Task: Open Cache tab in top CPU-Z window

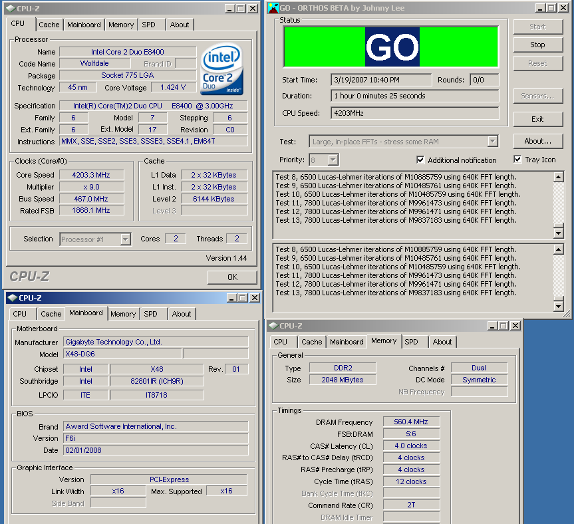Action: click(49, 25)
